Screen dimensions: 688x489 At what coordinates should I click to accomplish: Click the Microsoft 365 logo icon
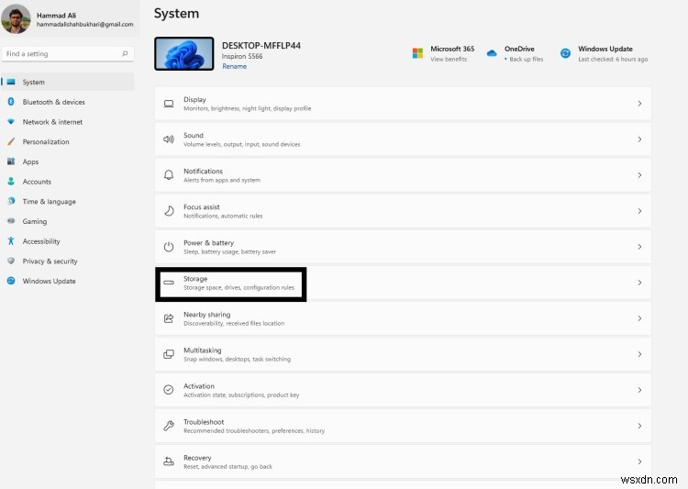click(x=417, y=53)
